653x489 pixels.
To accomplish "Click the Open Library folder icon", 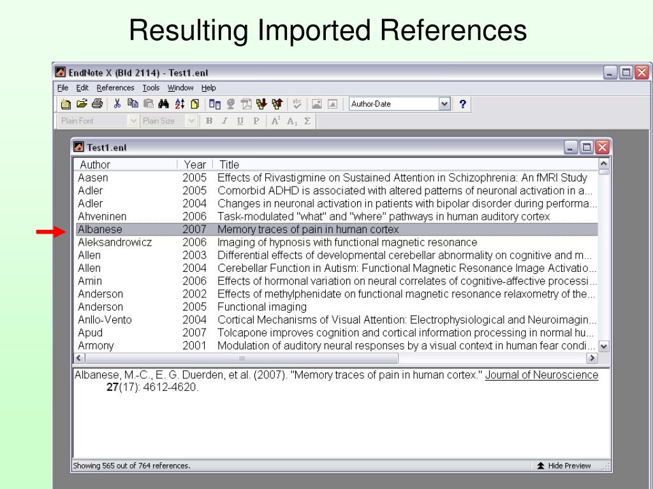I will 82,104.
